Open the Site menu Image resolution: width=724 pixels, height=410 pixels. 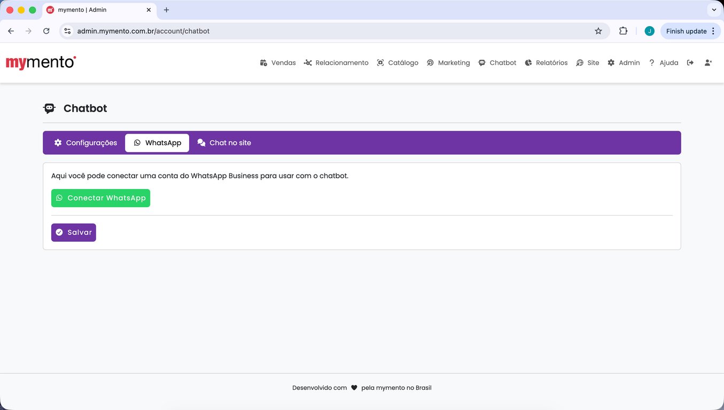point(588,62)
